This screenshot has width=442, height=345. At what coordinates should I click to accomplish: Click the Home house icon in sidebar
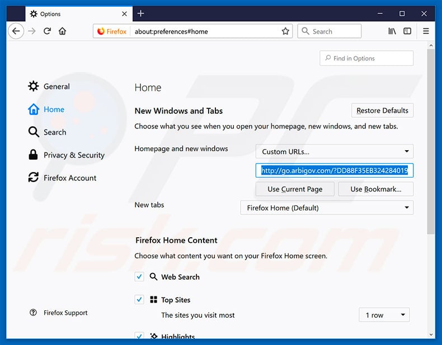[33, 109]
